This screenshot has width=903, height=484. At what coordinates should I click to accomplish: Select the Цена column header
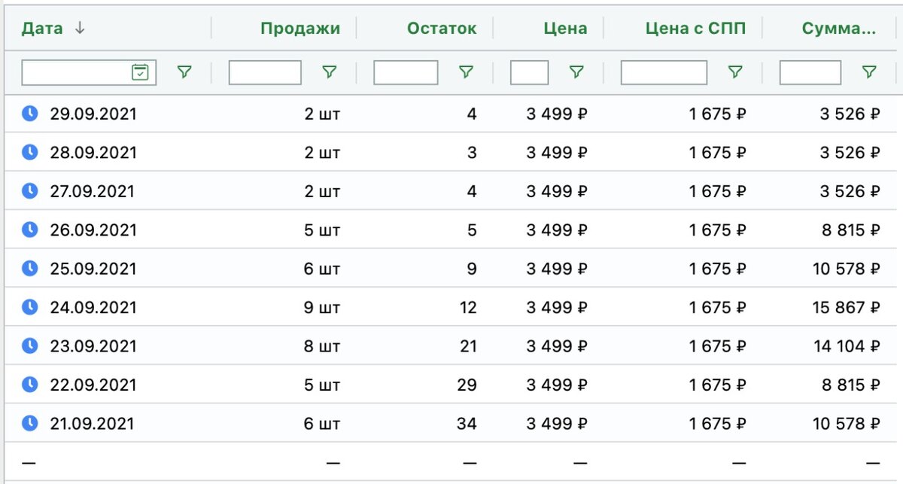567,28
